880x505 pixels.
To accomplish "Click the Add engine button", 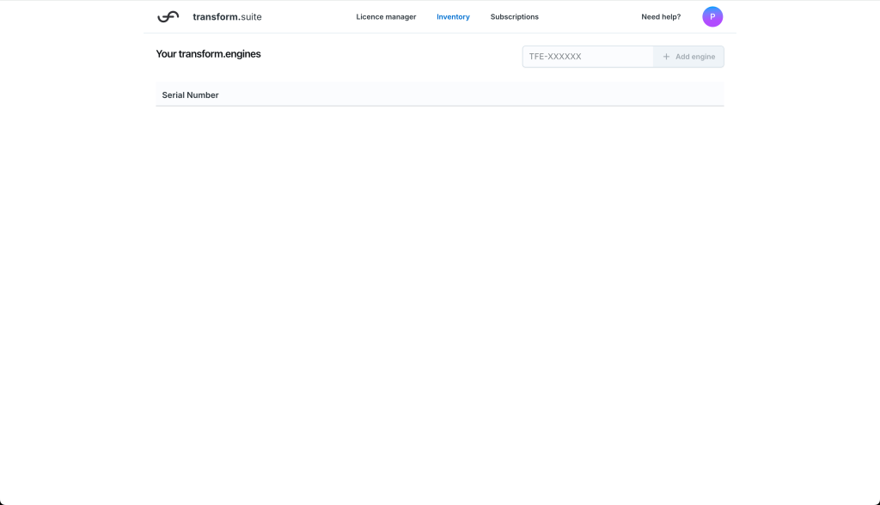I will coord(688,57).
